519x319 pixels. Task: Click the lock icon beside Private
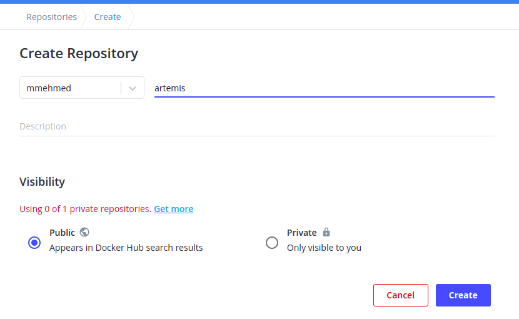(x=326, y=232)
